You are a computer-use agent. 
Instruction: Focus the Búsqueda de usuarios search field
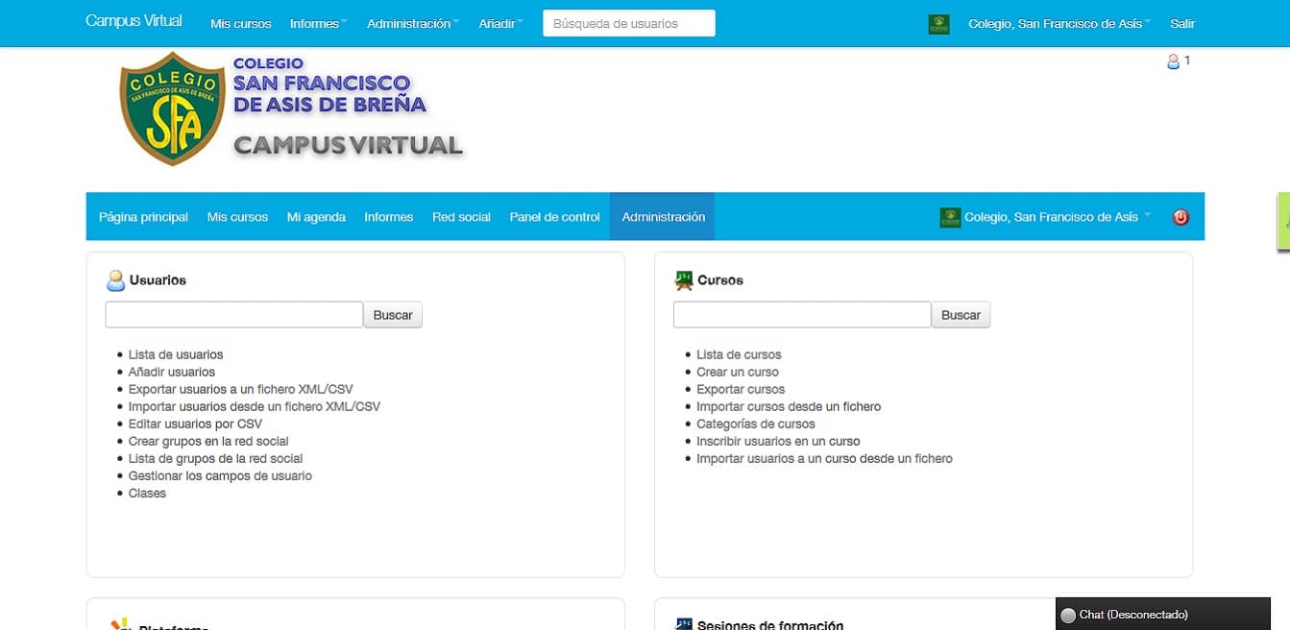[628, 24]
